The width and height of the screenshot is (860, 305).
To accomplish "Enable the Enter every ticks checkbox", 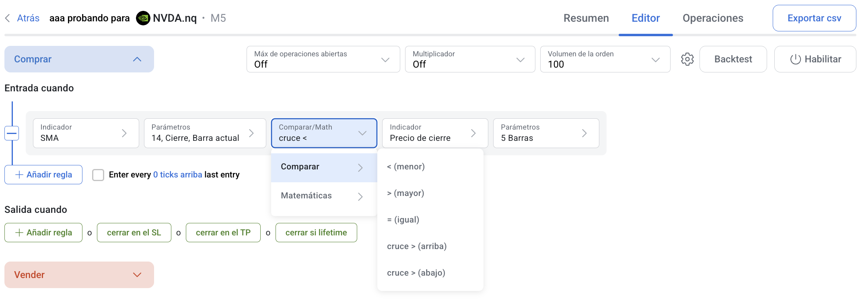I will pos(98,175).
